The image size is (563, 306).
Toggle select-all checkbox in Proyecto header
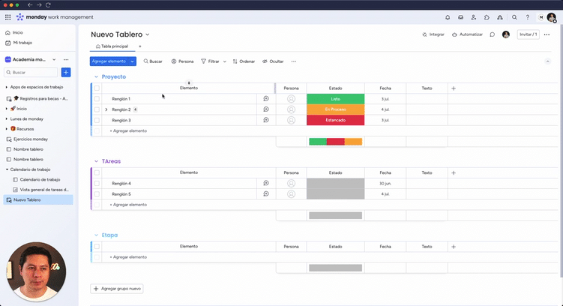pyautogui.click(x=97, y=88)
